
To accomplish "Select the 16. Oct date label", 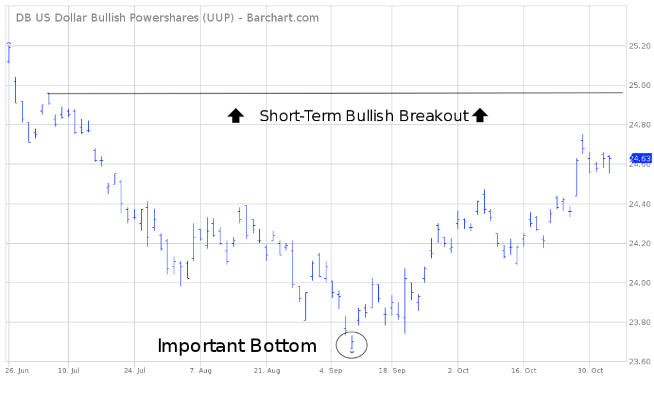I will click(x=524, y=371).
